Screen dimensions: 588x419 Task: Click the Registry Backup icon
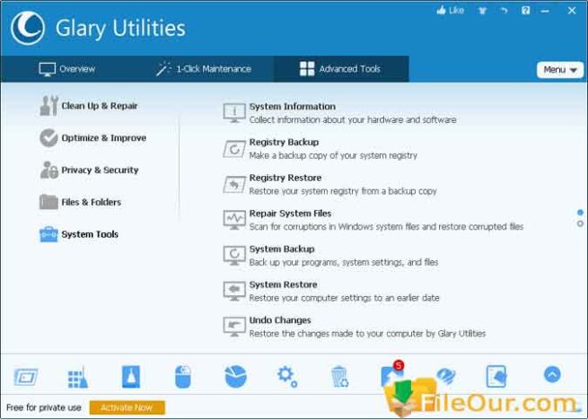coord(234,149)
